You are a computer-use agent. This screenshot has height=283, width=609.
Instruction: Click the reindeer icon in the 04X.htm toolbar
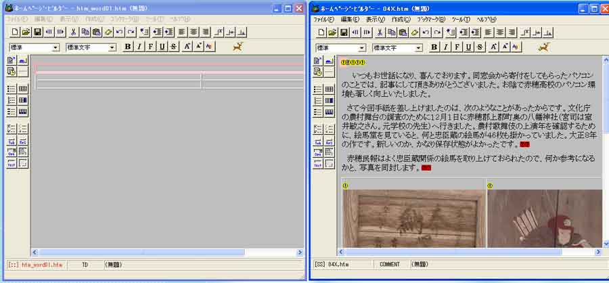click(x=543, y=47)
